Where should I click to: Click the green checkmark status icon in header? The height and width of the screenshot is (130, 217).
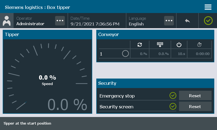208,21
